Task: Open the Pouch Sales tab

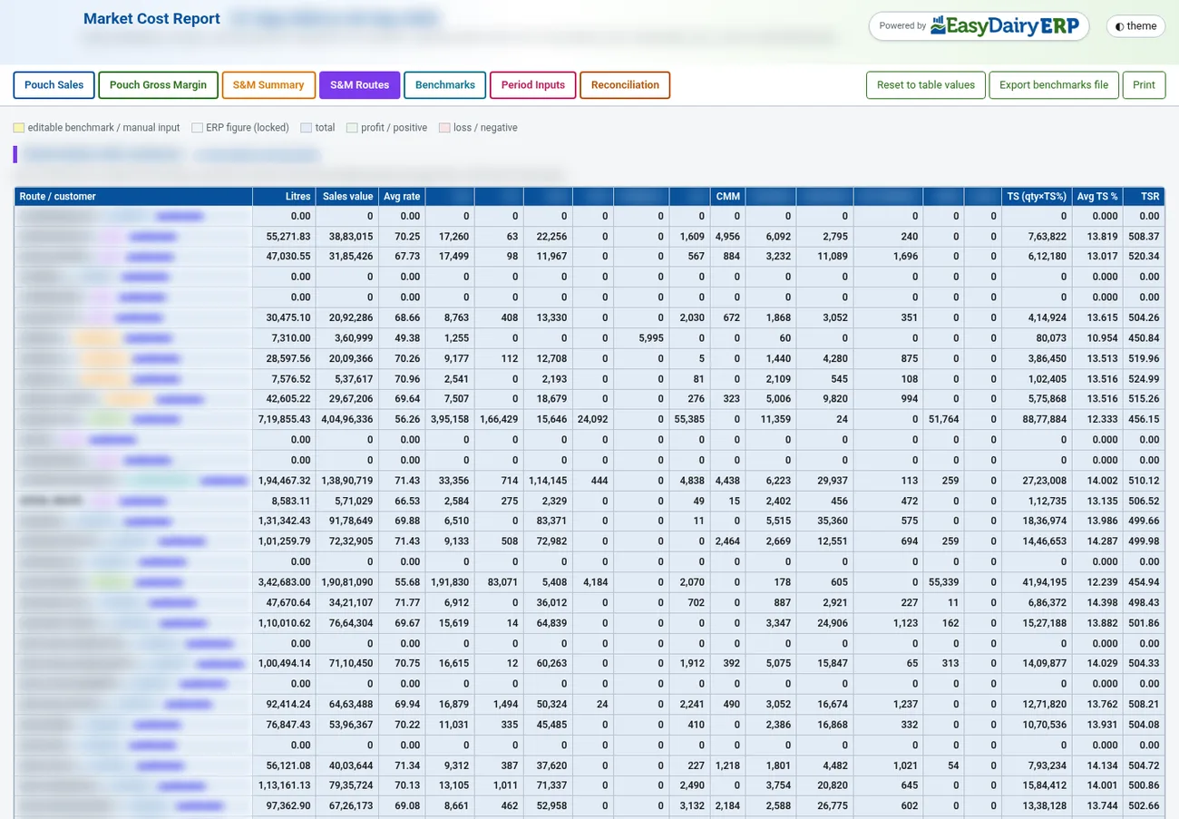Action: 54,85
